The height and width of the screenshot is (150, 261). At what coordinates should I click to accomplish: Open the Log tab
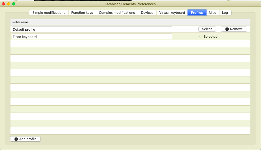225,12
